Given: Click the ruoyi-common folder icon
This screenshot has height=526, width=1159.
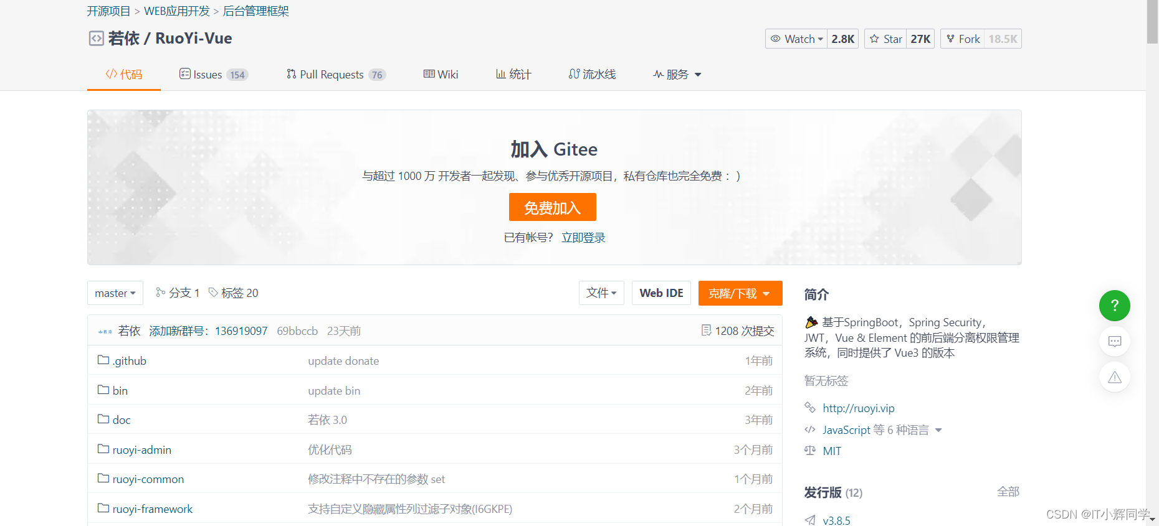Looking at the screenshot, I should [x=103, y=478].
